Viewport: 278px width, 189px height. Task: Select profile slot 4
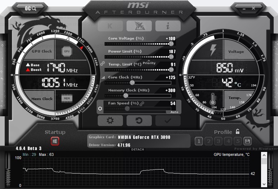[228, 141]
